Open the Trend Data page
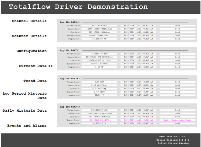 click(35, 81)
